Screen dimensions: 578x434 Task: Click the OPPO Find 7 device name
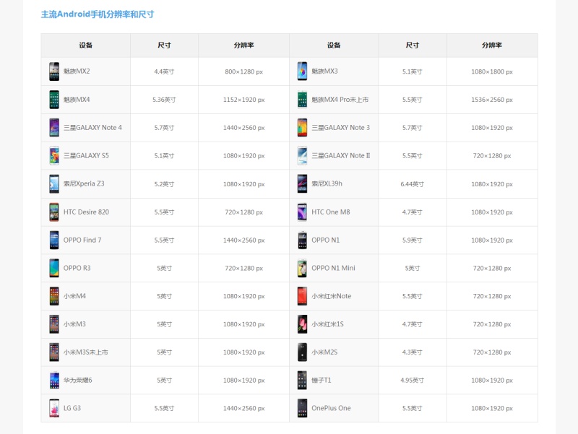(x=82, y=240)
